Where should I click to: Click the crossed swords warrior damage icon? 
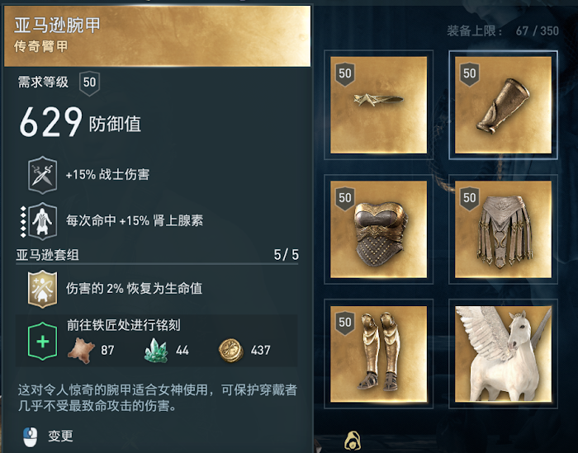coord(42,175)
